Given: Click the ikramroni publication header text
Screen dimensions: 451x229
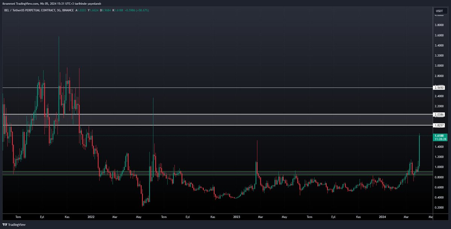Looking at the screenshot, I should (52, 3).
